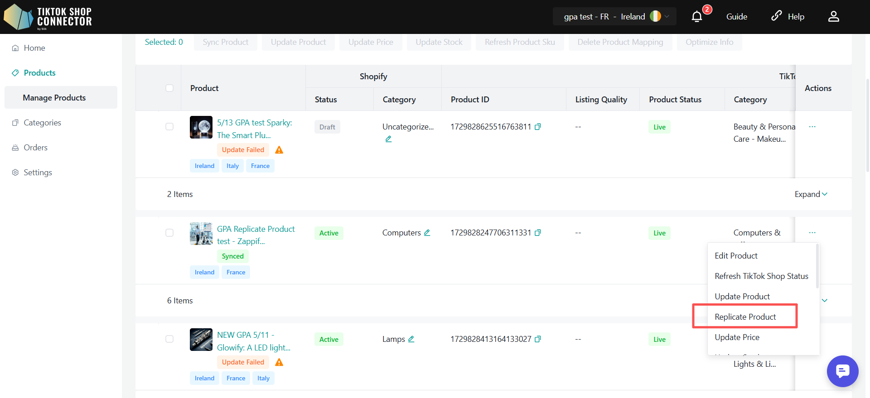Click the Refresh Product Sku button
The height and width of the screenshot is (398, 870).
(x=520, y=42)
